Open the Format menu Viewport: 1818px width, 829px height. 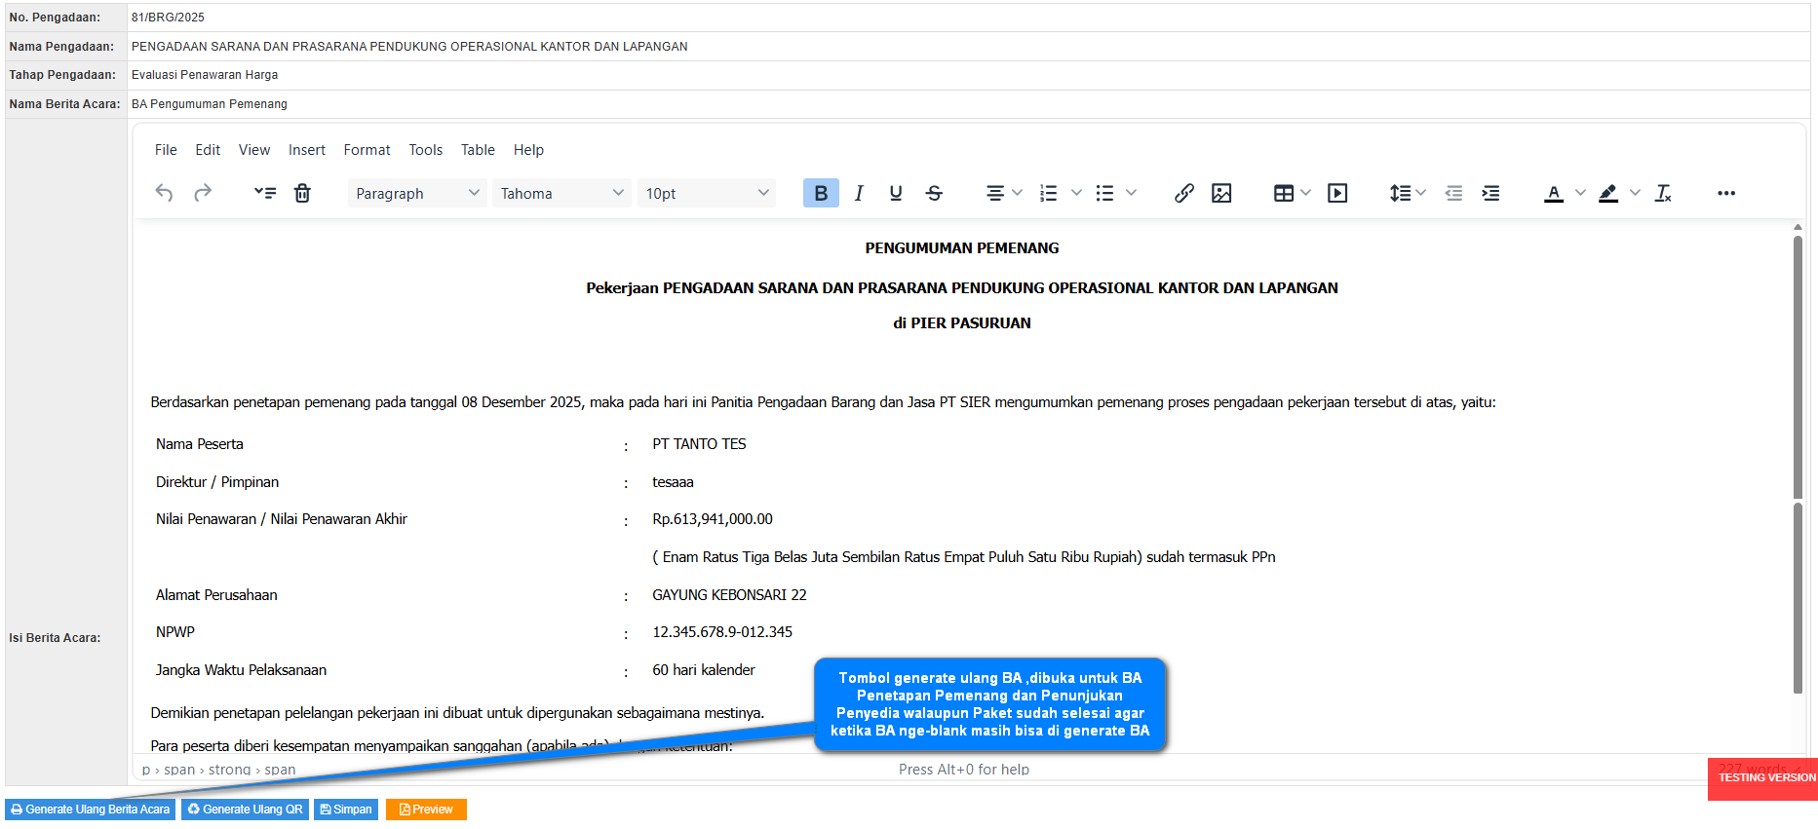click(367, 150)
